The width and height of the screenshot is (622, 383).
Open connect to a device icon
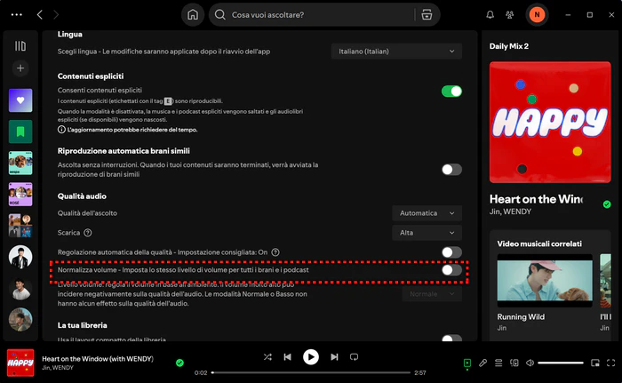pyautogui.click(x=514, y=363)
